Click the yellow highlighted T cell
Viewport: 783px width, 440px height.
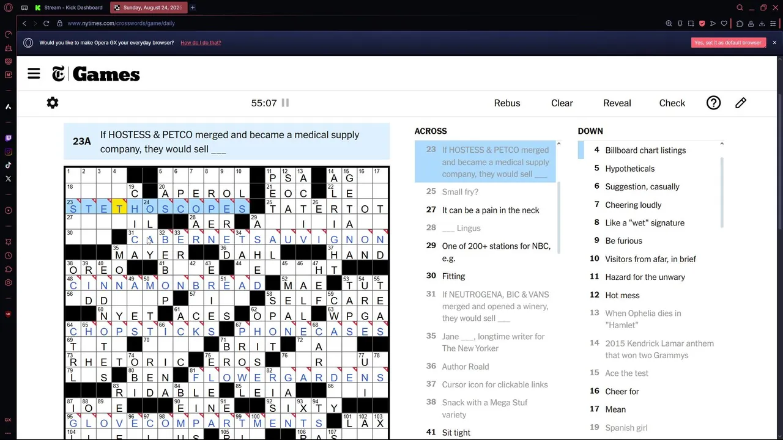coord(119,207)
